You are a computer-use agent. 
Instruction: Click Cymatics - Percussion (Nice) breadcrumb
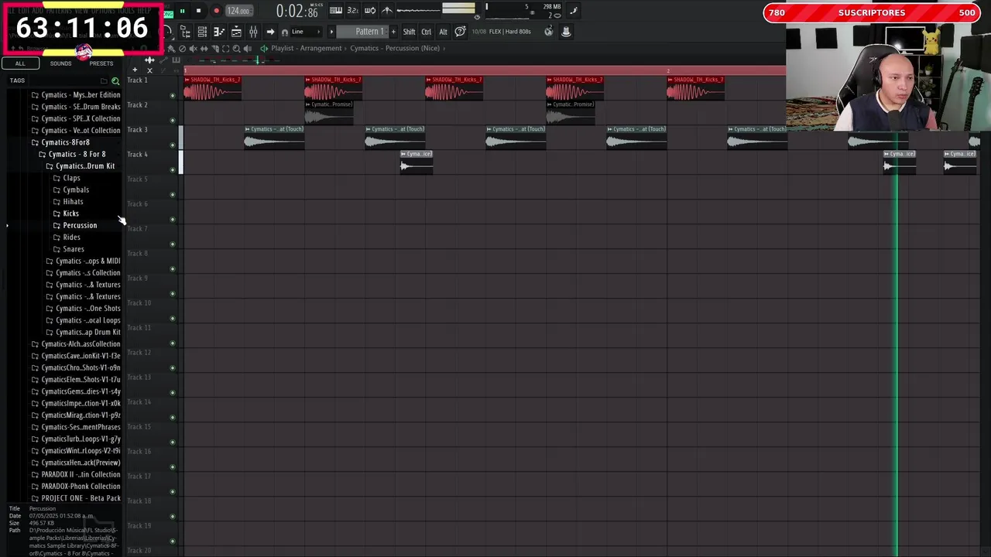click(x=395, y=48)
